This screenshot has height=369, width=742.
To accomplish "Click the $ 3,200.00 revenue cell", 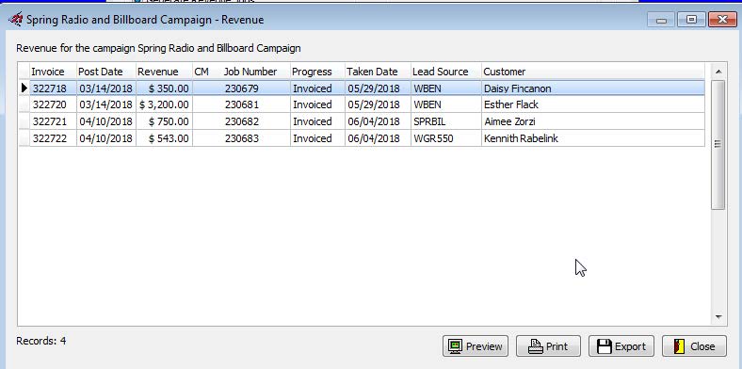I will (164, 104).
